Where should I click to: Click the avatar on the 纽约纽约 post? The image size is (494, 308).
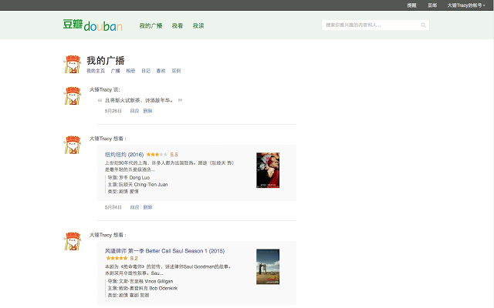[x=73, y=145]
